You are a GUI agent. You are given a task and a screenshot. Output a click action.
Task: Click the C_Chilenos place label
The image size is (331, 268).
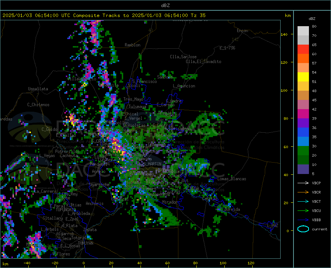click(x=38, y=105)
